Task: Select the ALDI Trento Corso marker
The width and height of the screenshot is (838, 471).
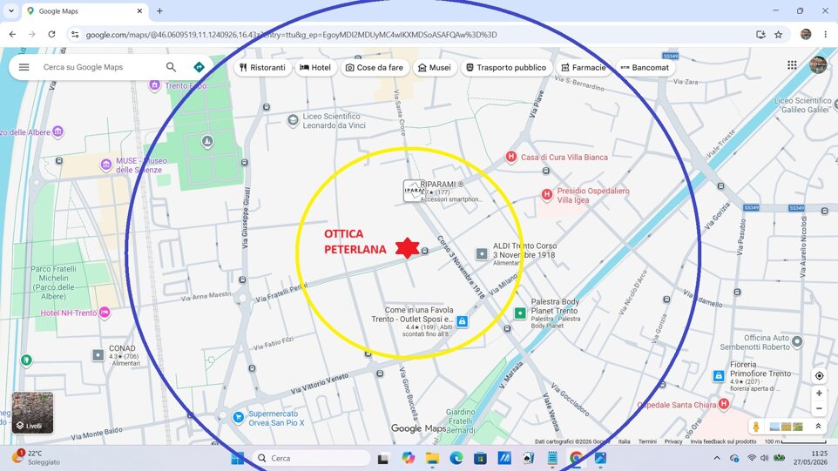Action: [x=482, y=254]
